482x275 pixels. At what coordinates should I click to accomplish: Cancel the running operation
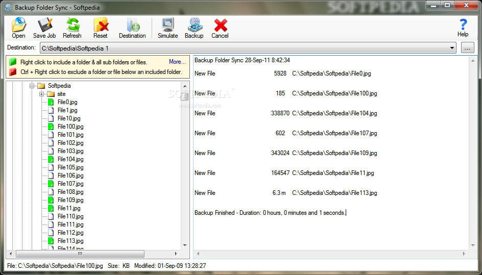click(x=220, y=28)
